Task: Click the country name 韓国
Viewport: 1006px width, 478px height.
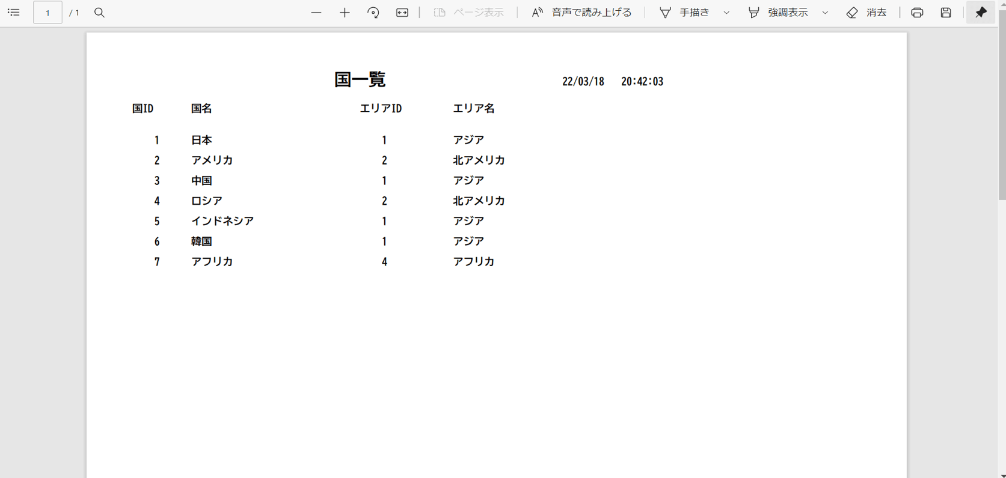Action: pos(201,241)
